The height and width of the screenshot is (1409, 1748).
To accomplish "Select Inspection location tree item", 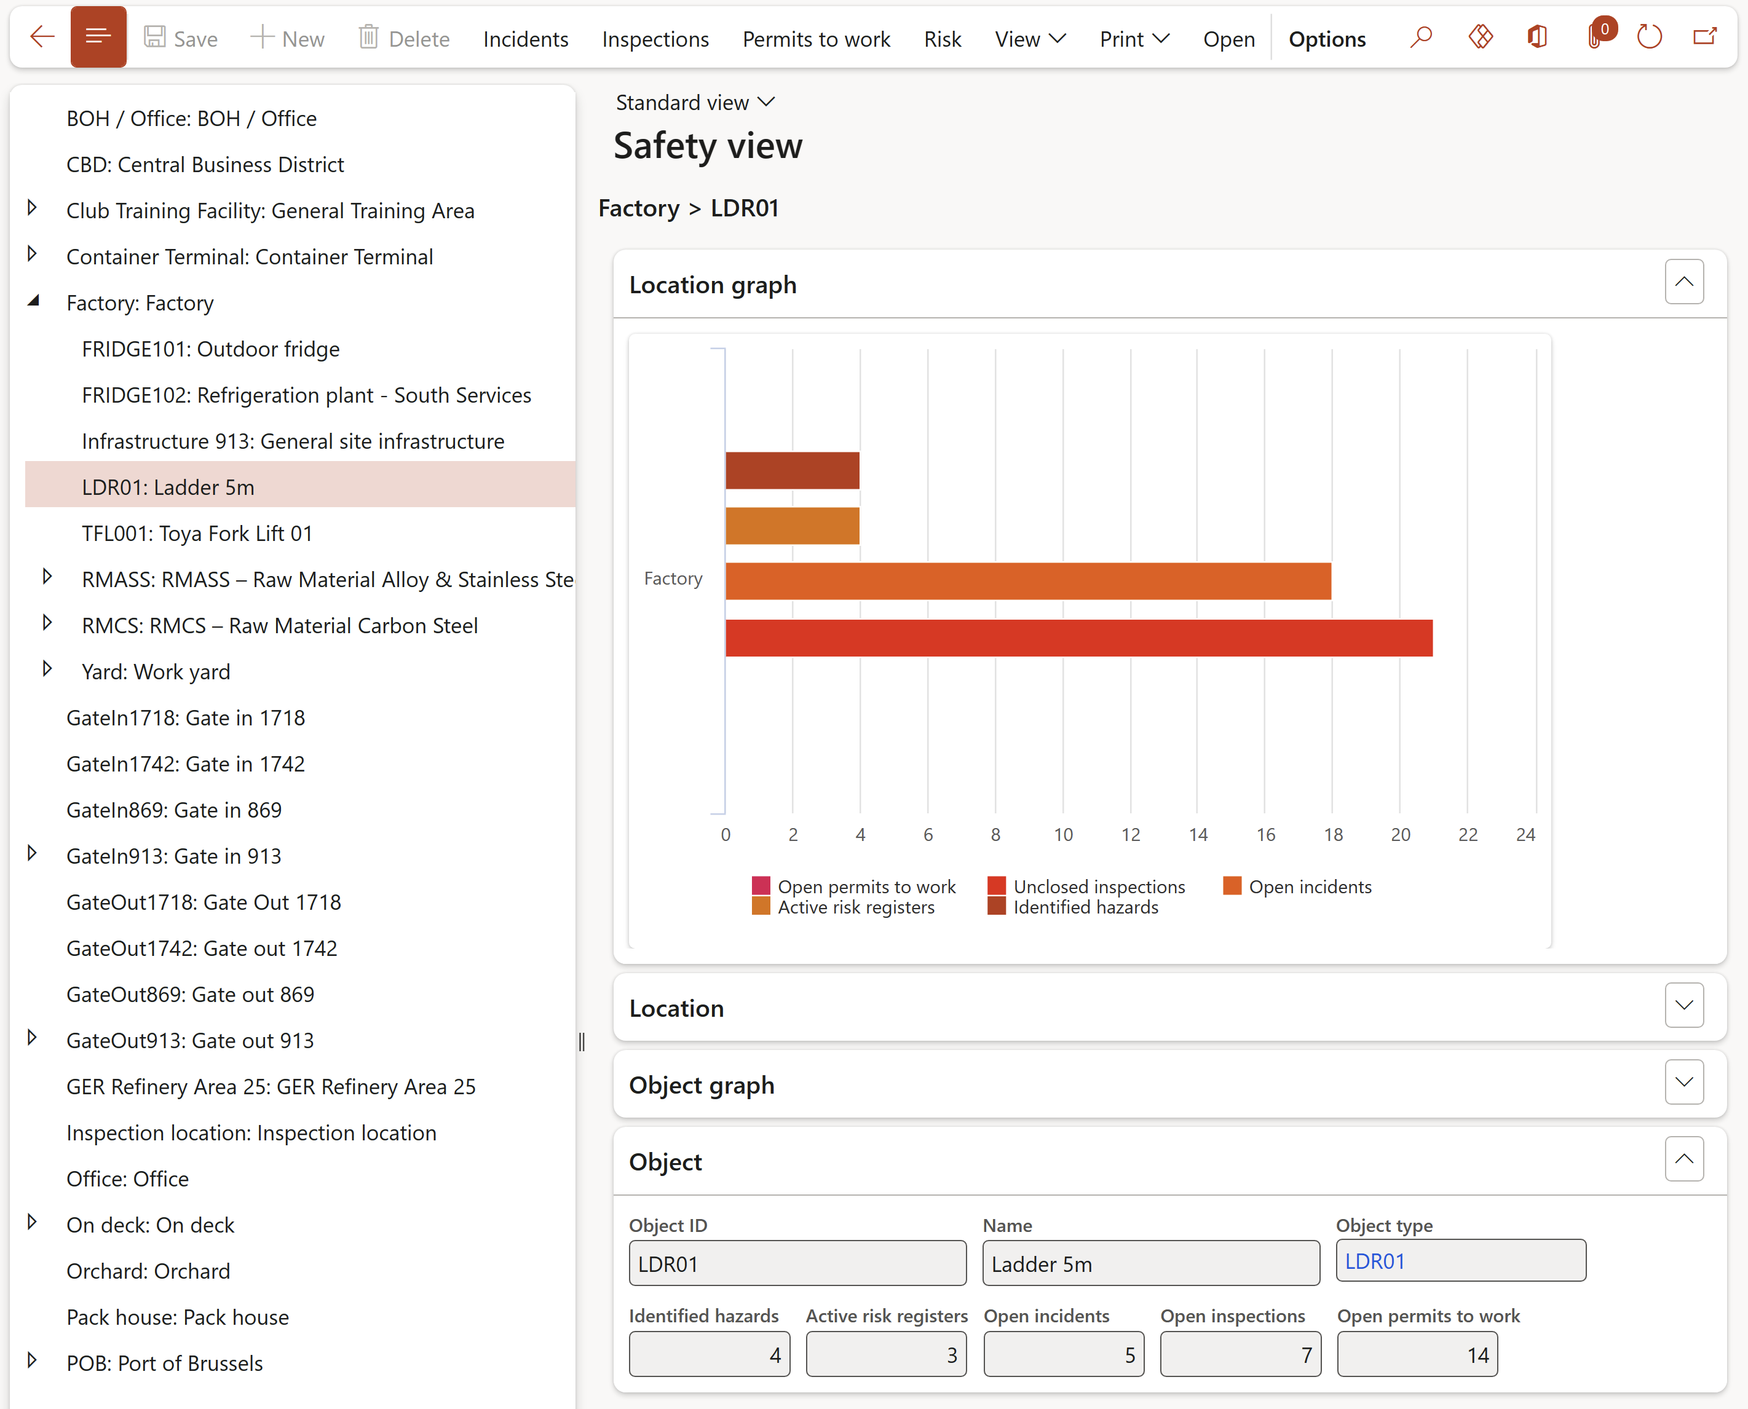I will point(251,1133).
